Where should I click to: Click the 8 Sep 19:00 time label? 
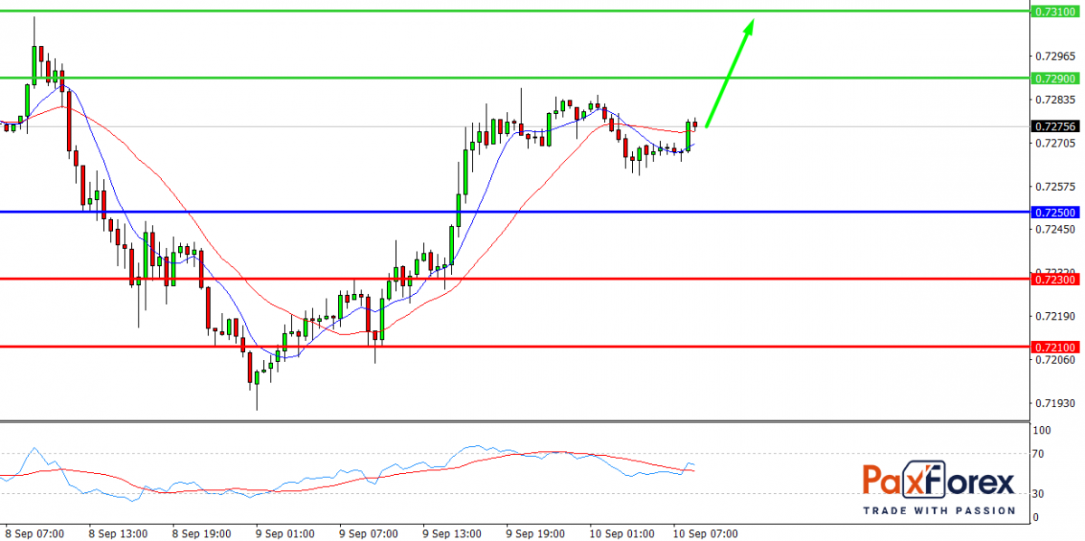[202, 534]
